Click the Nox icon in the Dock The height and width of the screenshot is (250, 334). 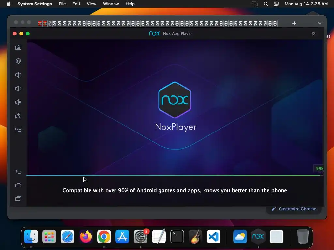click(258, 236)
